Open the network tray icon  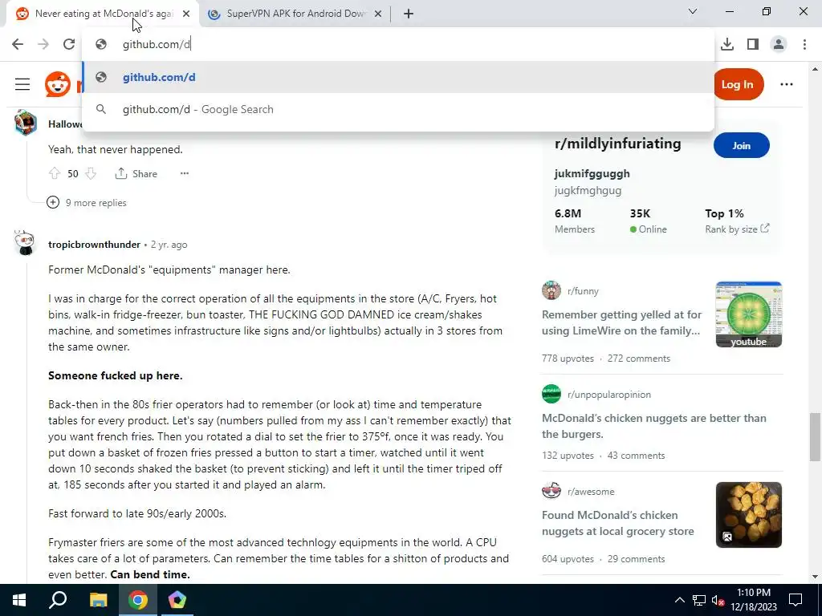(699, 600)
